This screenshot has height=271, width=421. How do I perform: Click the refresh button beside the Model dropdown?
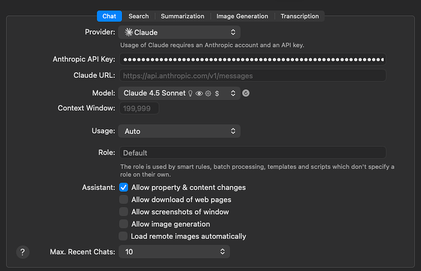coord(246,93)
